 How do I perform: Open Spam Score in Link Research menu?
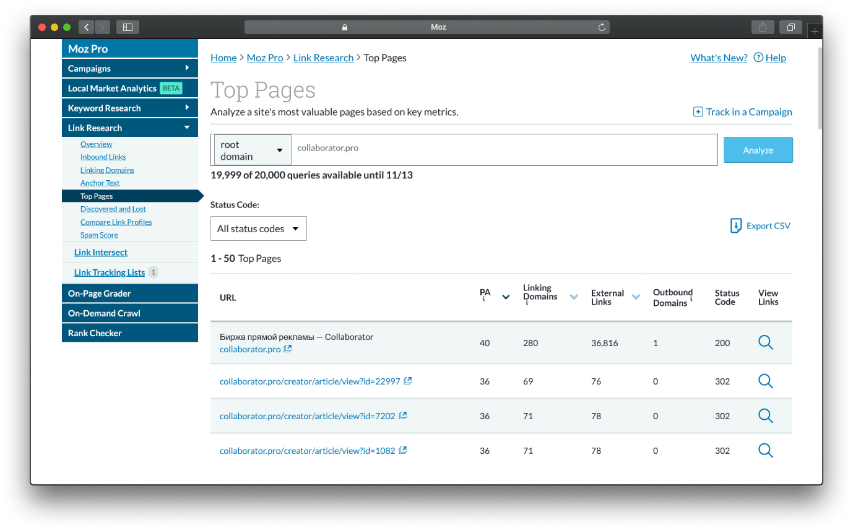pyautogui.click(x=99, y=235)
